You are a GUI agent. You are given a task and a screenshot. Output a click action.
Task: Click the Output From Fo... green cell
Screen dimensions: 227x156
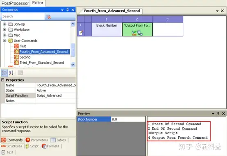pos(137,29)
